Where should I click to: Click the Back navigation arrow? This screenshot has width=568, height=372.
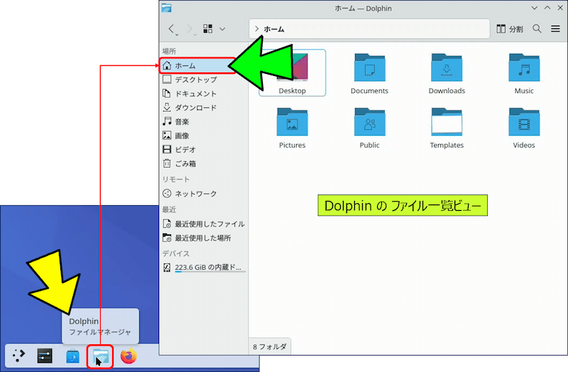[x=173, y=29]
